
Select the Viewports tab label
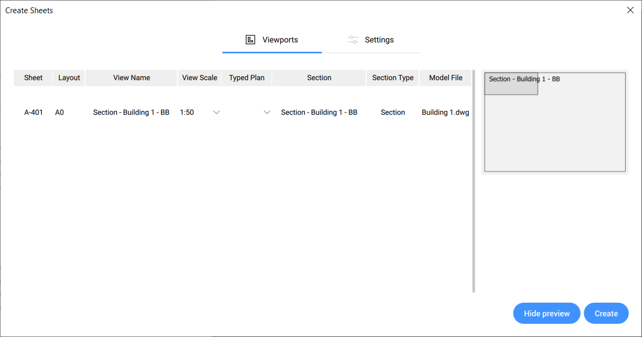280,40
